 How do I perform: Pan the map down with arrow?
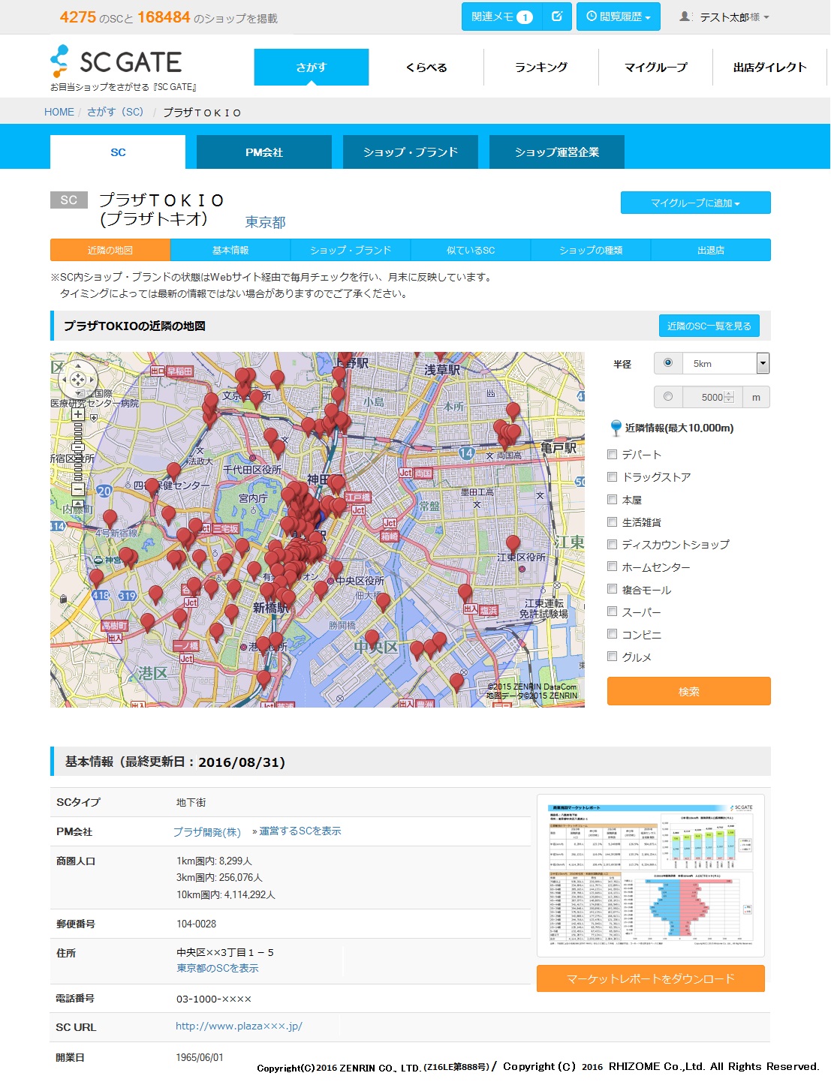(x=78, y=392)
